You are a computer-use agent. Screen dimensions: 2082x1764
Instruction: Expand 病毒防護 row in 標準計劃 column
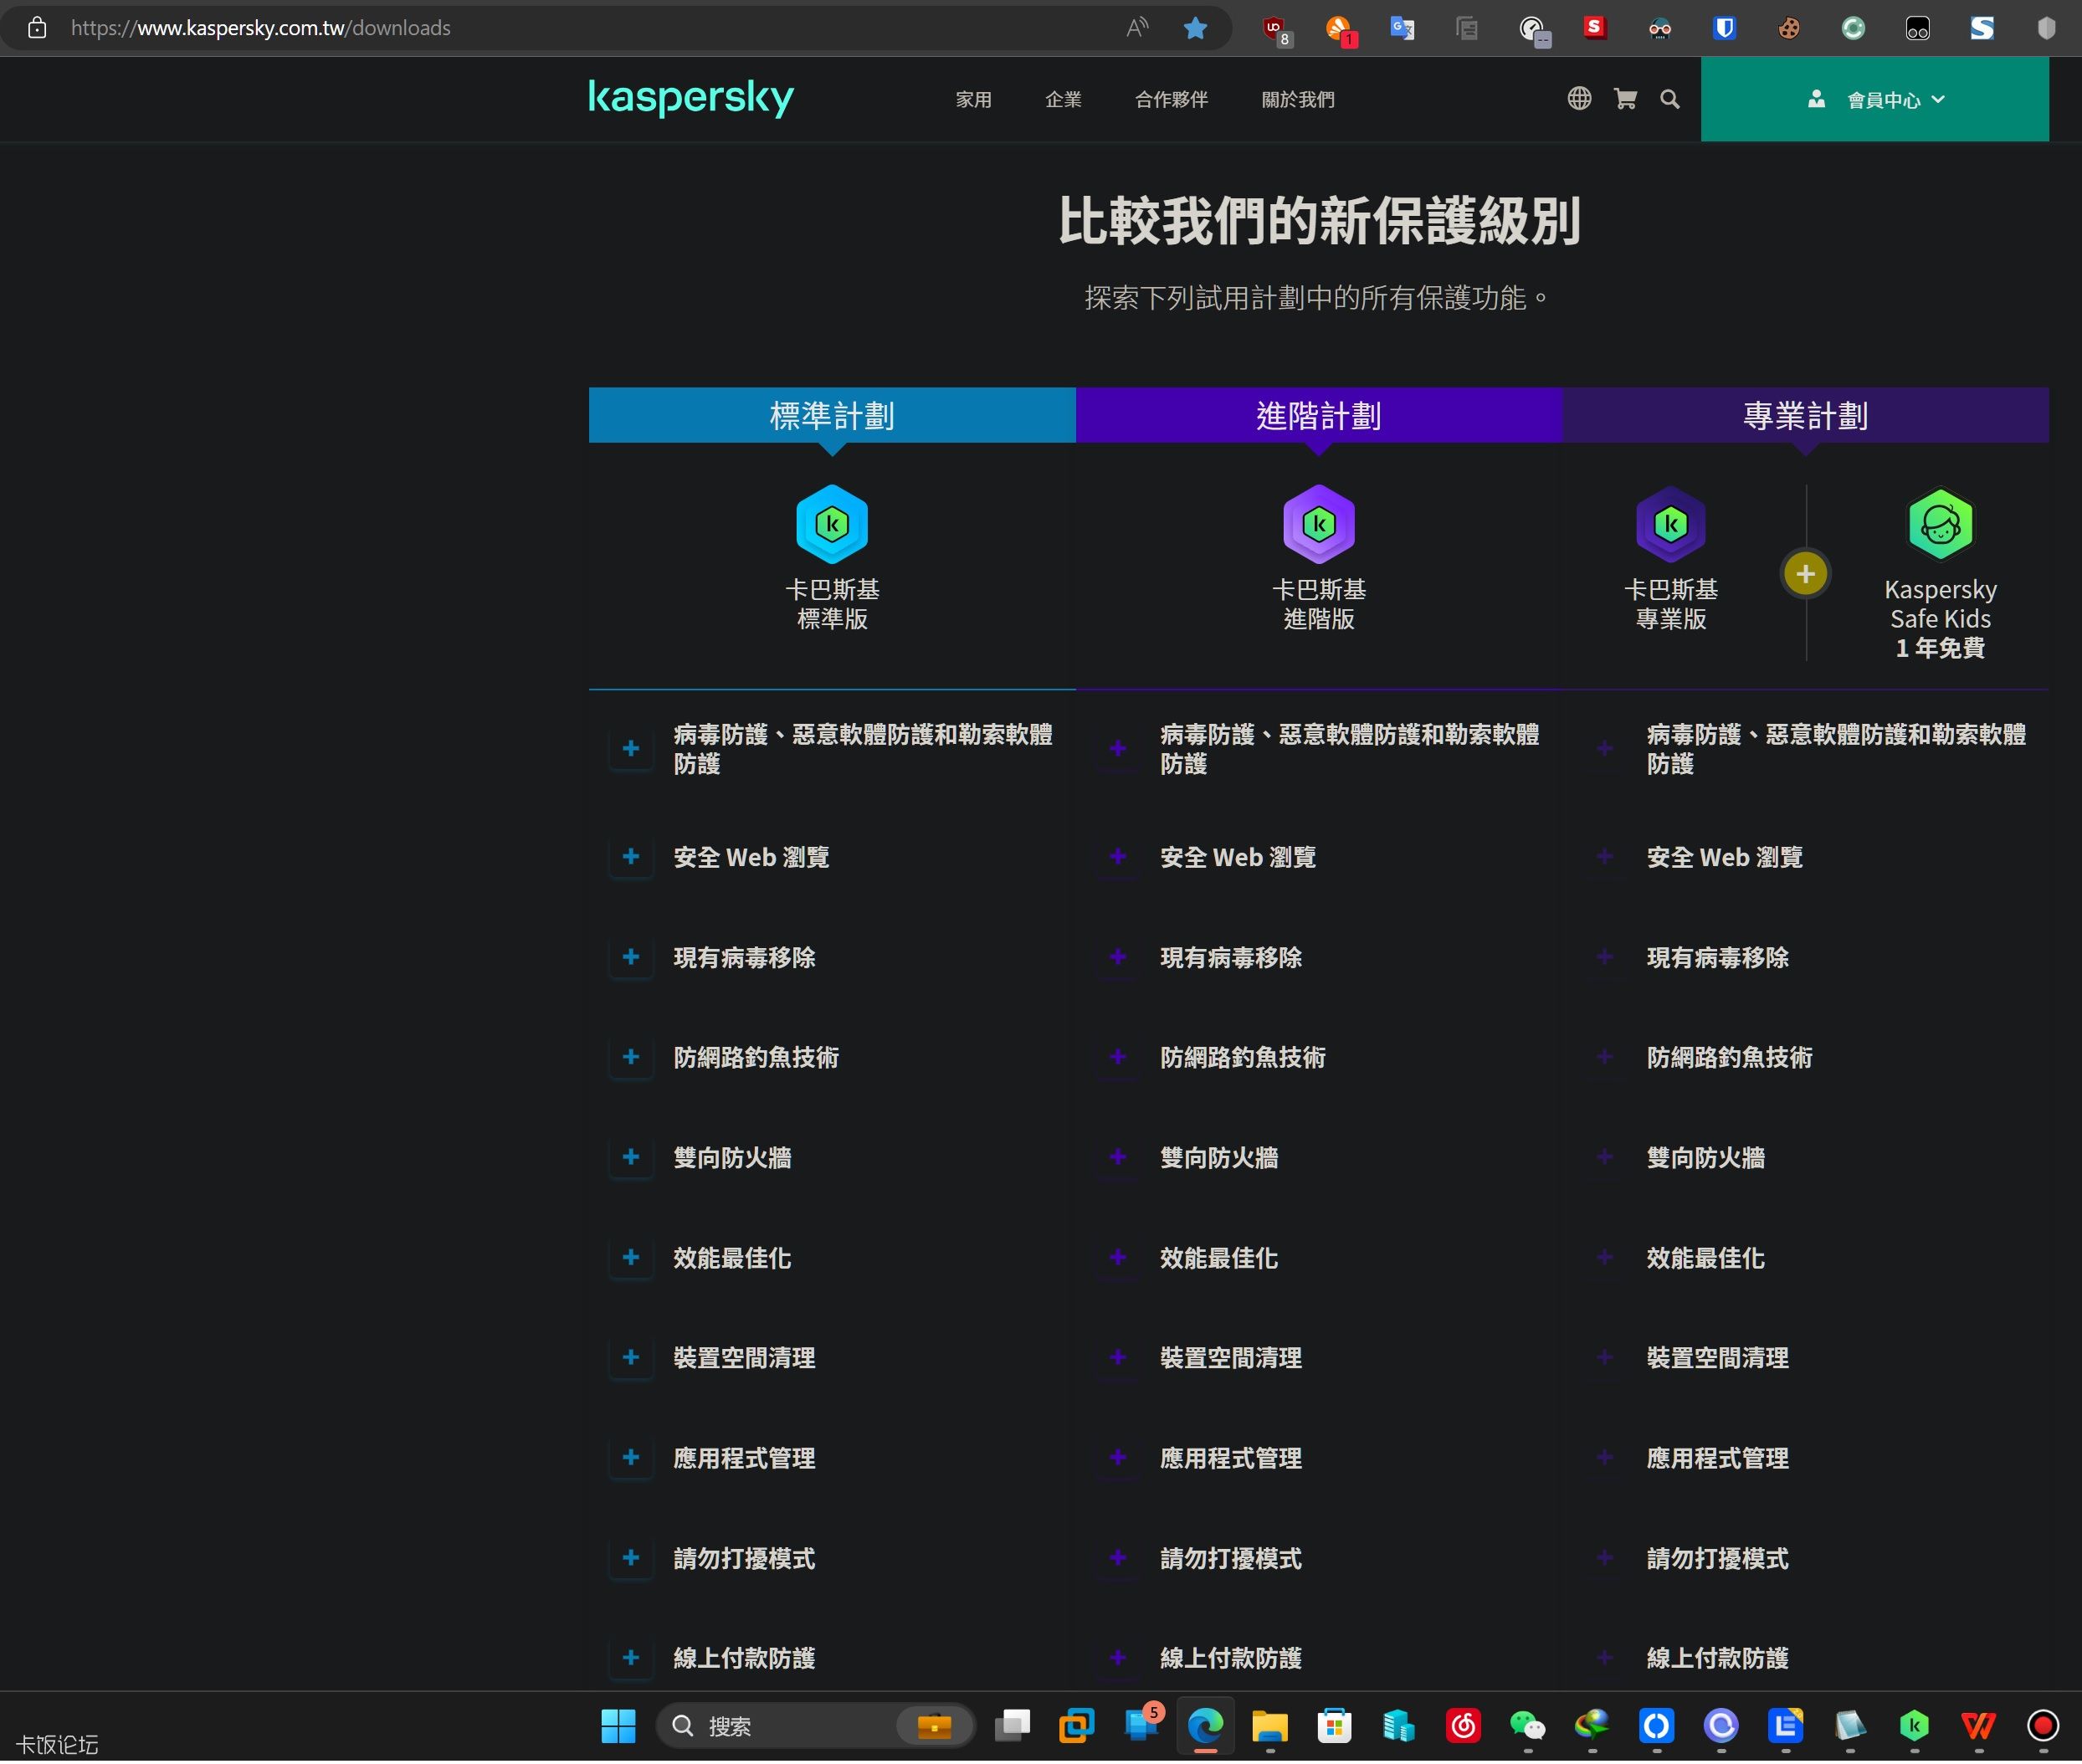(x=631, y=748)
